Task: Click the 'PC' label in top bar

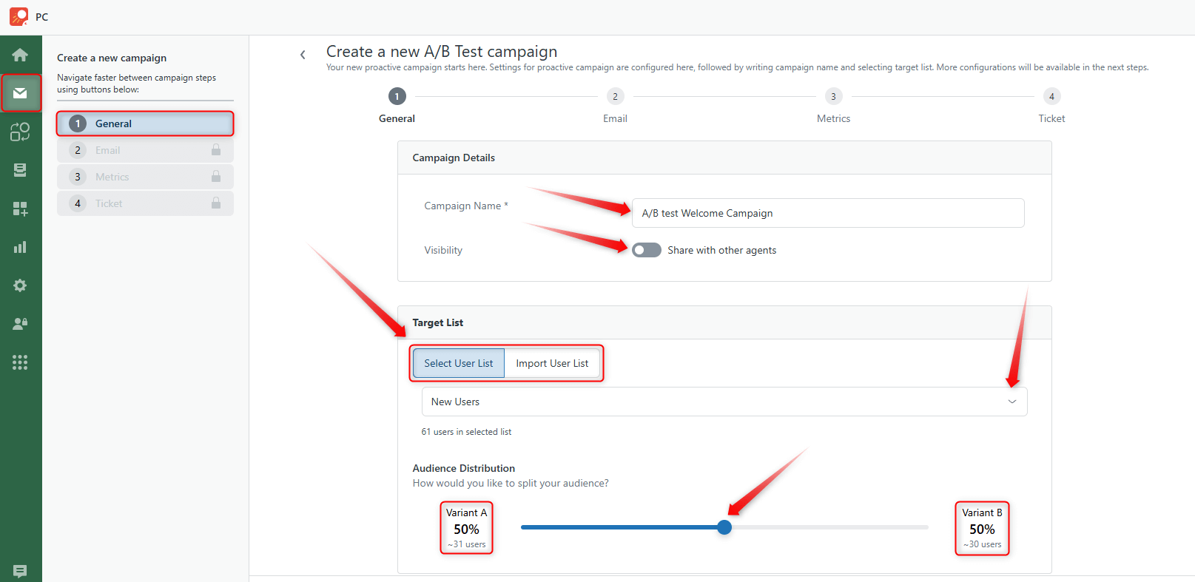Action: [x=42, y=17]
